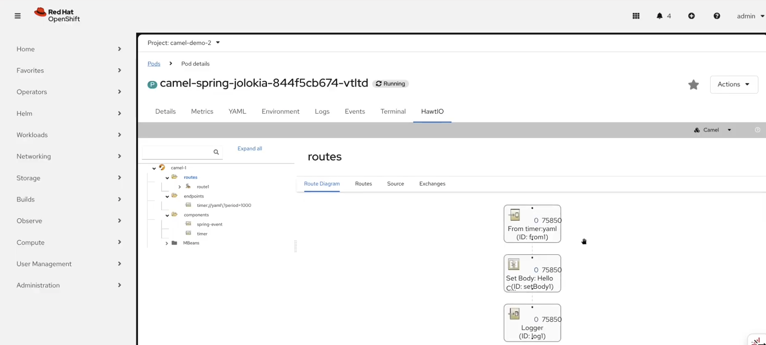Open the Actions dropdown button
Image resolution: width=766 pixels, height=345 pixels.
tap(733, 84)
